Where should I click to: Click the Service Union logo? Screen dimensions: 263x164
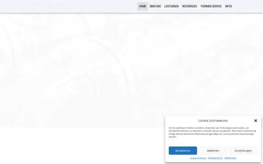point(49,6)
